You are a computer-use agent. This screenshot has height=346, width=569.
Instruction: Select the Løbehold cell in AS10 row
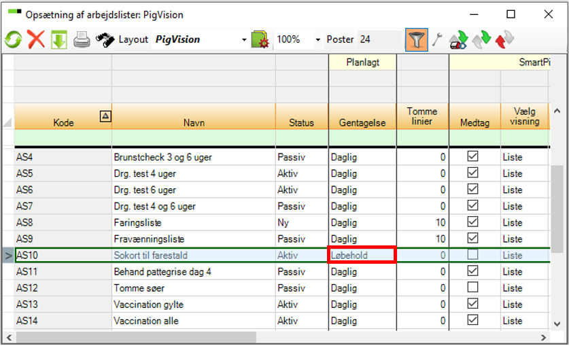click(x=362, y=255)
